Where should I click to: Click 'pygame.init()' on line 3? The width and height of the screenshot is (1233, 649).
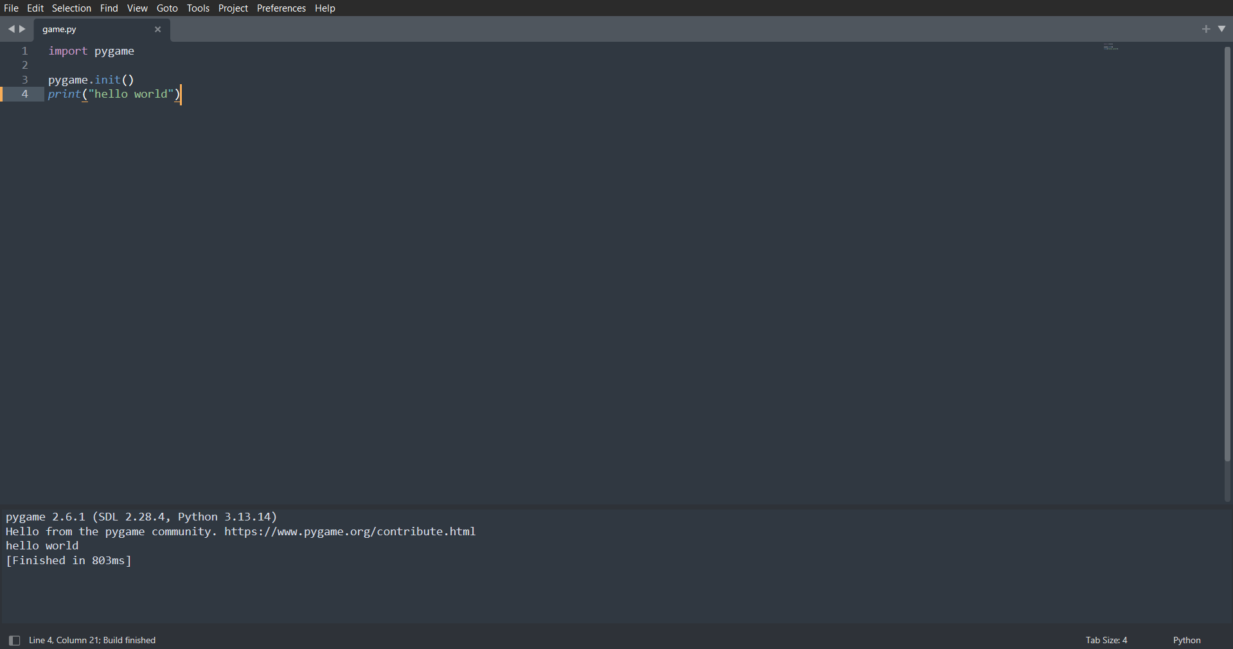tap(91, 80)
